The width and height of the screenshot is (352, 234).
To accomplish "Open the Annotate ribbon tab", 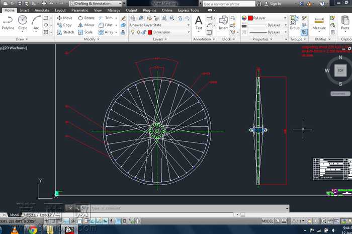I will coord(42,11).
